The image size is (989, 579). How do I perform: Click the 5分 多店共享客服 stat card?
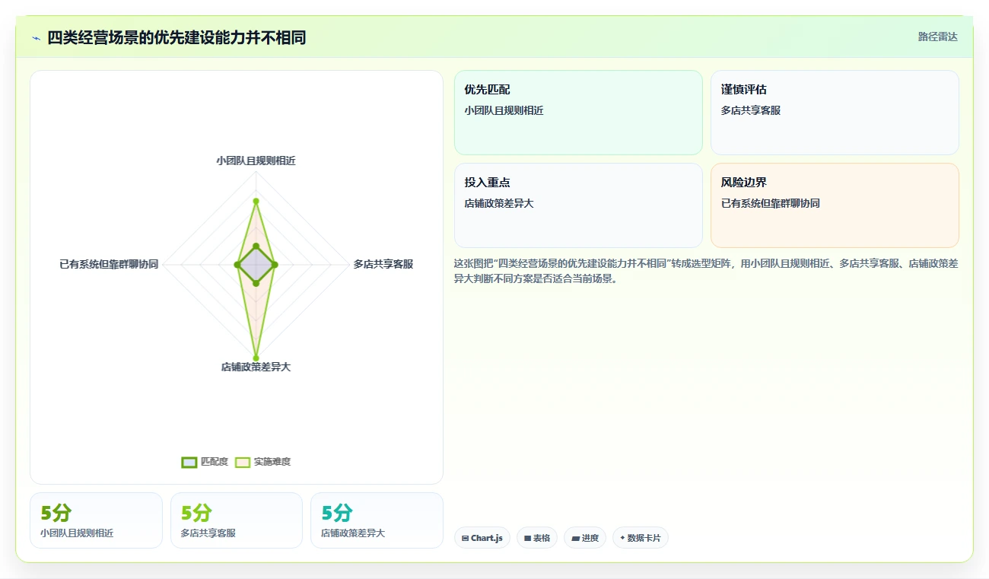(x=237, y=520)
